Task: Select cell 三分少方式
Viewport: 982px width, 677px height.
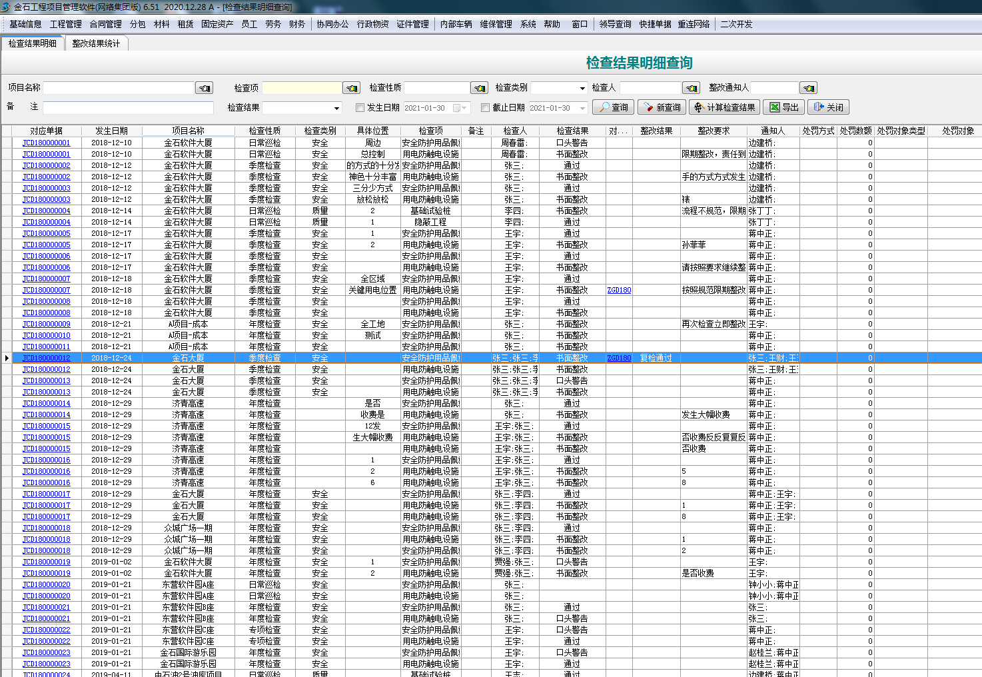Action: [x=372, y=189]
